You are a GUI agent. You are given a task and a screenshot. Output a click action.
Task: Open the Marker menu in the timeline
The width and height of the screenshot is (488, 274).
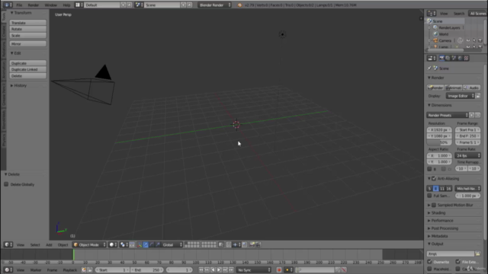36,270
